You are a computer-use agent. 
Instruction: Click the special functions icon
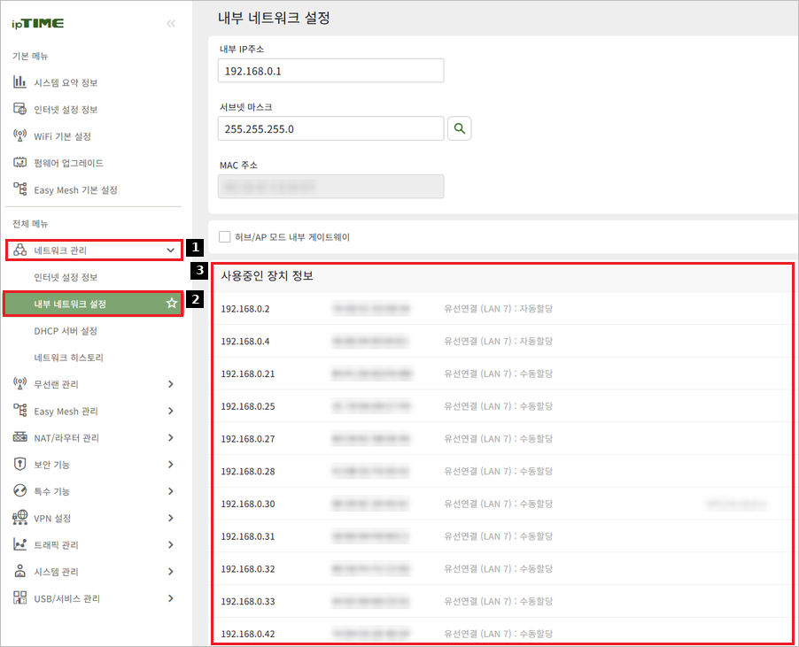coord(19,490)
